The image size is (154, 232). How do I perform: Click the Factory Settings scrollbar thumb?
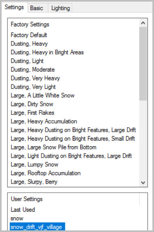coord(143,64)
